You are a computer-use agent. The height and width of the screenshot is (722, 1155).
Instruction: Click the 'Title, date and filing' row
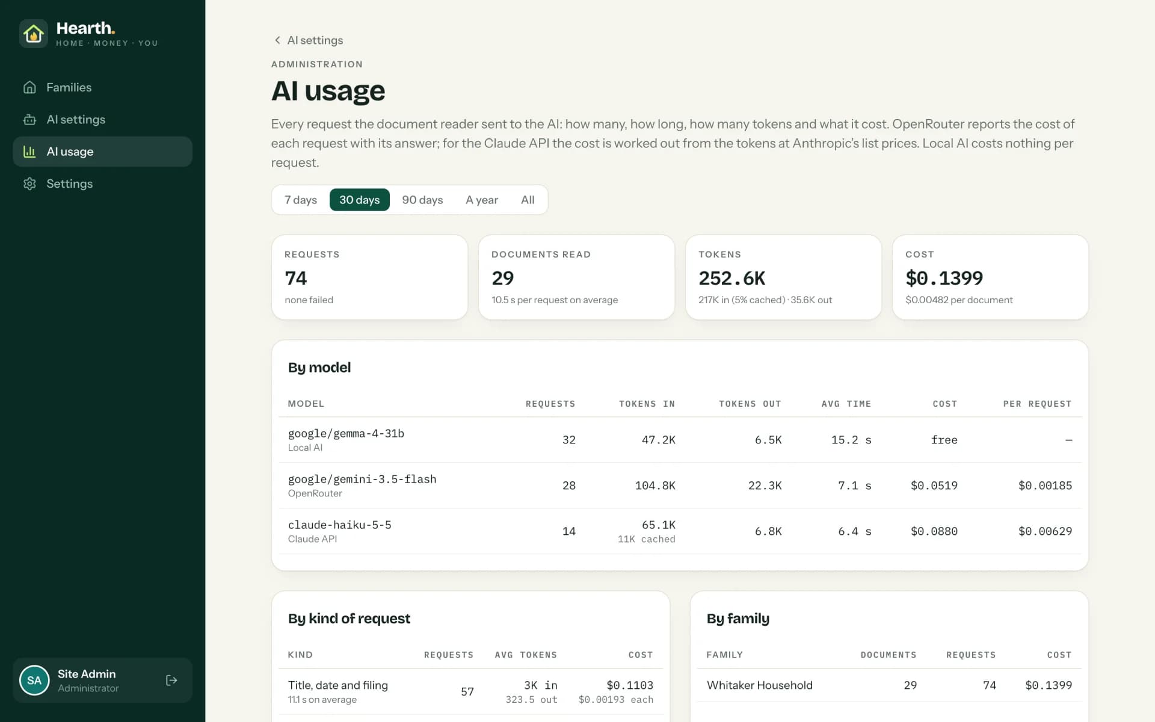pos(470,692)
